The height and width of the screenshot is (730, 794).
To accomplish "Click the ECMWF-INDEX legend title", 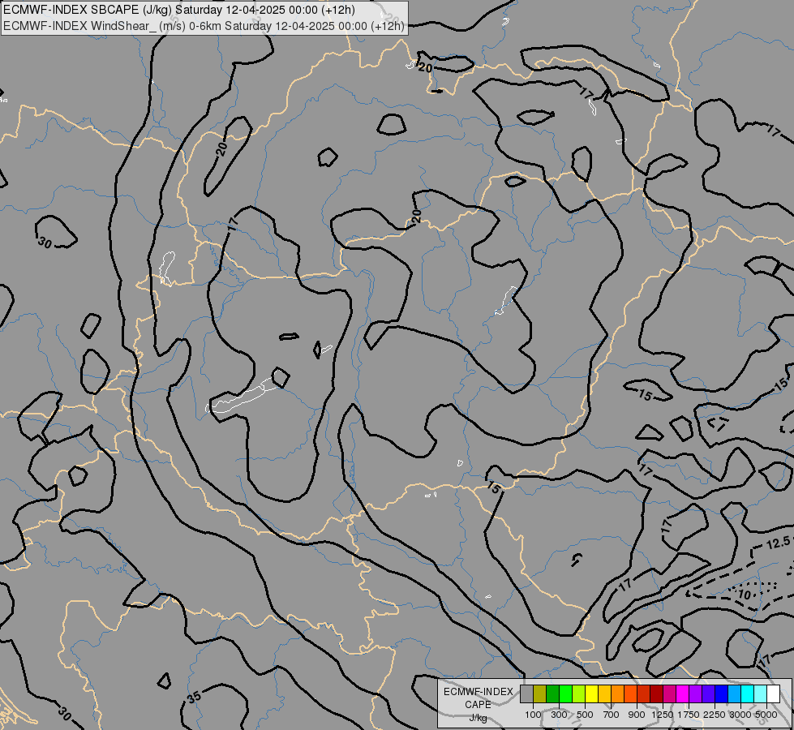I will (478, 692).
